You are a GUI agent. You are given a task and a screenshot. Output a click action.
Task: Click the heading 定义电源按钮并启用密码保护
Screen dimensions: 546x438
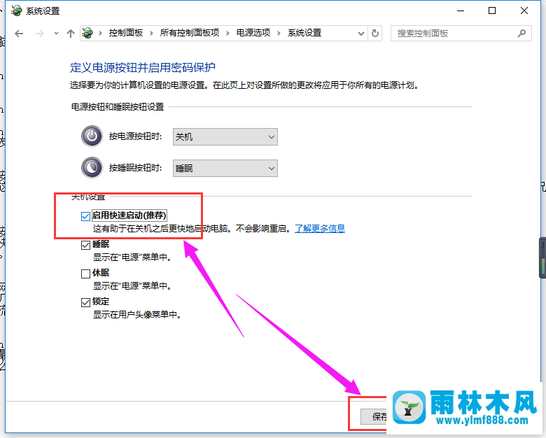[143, 67]
